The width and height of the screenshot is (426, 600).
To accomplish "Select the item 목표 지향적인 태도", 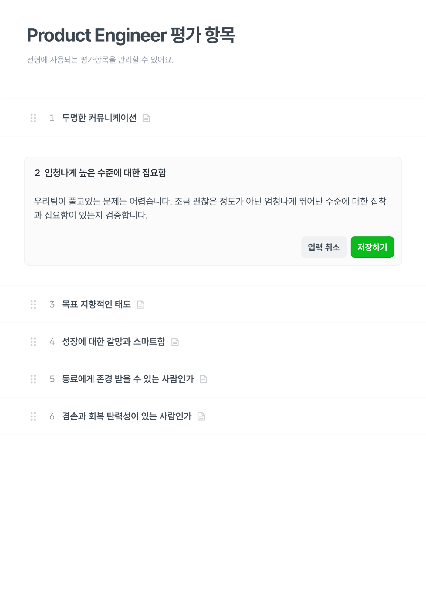I will 96,304.
